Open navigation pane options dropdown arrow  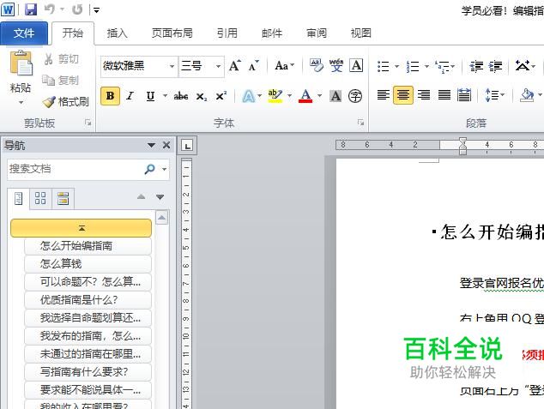pos(151,145)
